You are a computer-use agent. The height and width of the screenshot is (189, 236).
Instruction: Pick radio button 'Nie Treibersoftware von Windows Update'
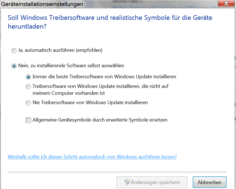click(28, 103)
